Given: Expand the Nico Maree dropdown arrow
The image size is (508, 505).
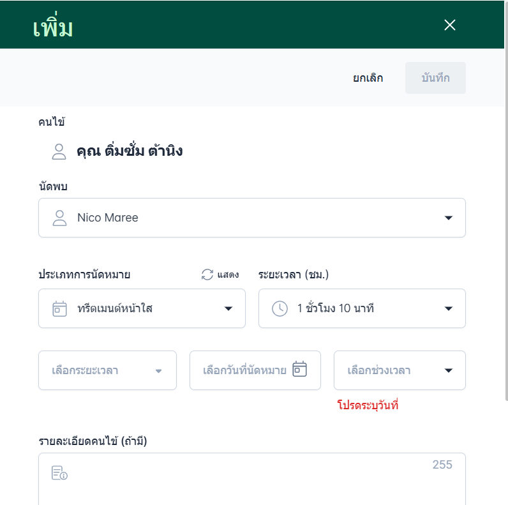Looking at the screenshot, I should (x=448, y=218).
